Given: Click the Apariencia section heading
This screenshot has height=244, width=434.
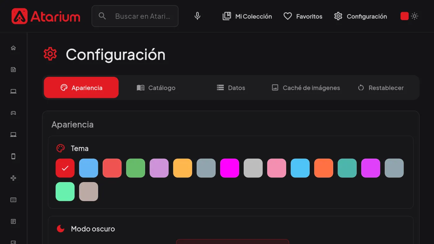Looking at the screenshot, I should 73,124.
